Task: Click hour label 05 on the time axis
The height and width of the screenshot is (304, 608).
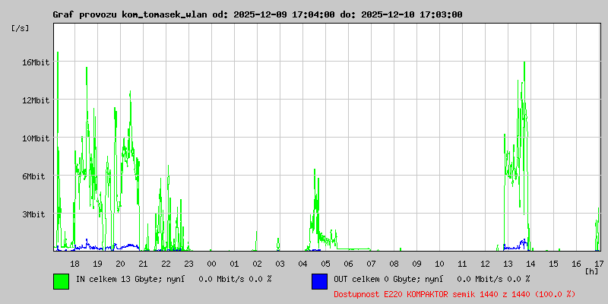Action: tap(326, 264)
